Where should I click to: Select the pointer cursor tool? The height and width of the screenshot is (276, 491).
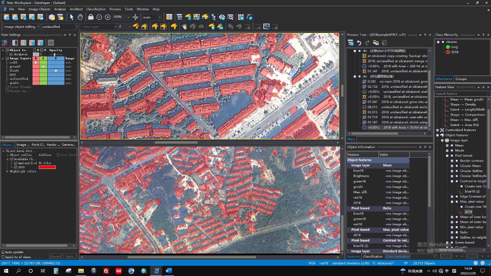pyautogui.click(x=72, y=17)
